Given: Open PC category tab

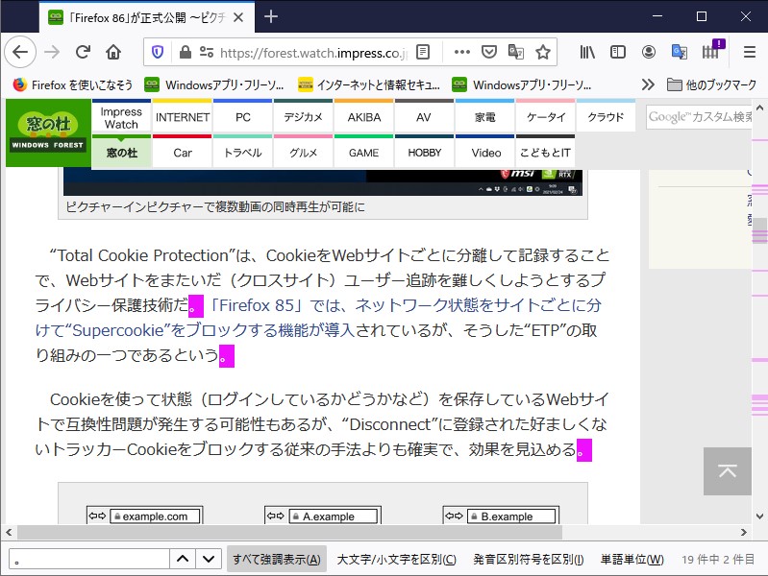Looking at the screenshot, I should 243,117.
